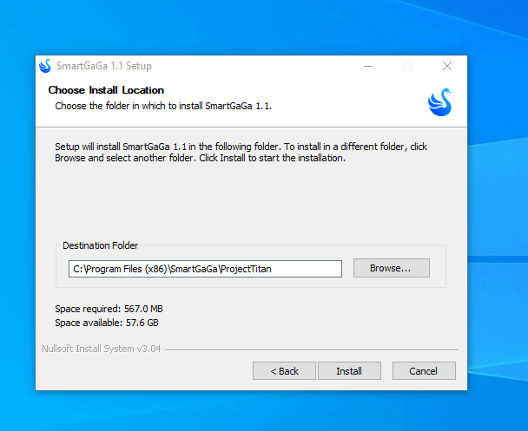Click the large SmartGaGa swan logo in header
The image size is (528, 431).
click(439, 102)
